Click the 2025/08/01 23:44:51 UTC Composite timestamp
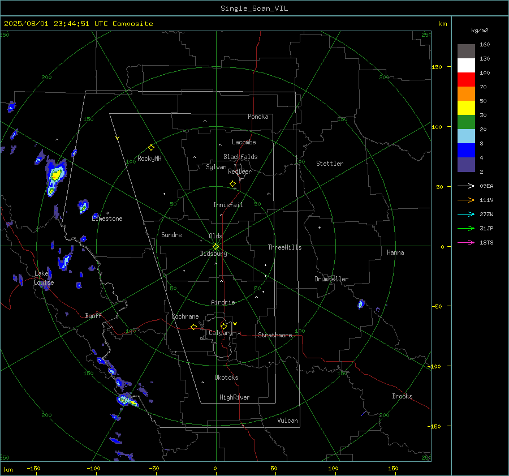This screenshot has width=509, height=476. point(79,24)
